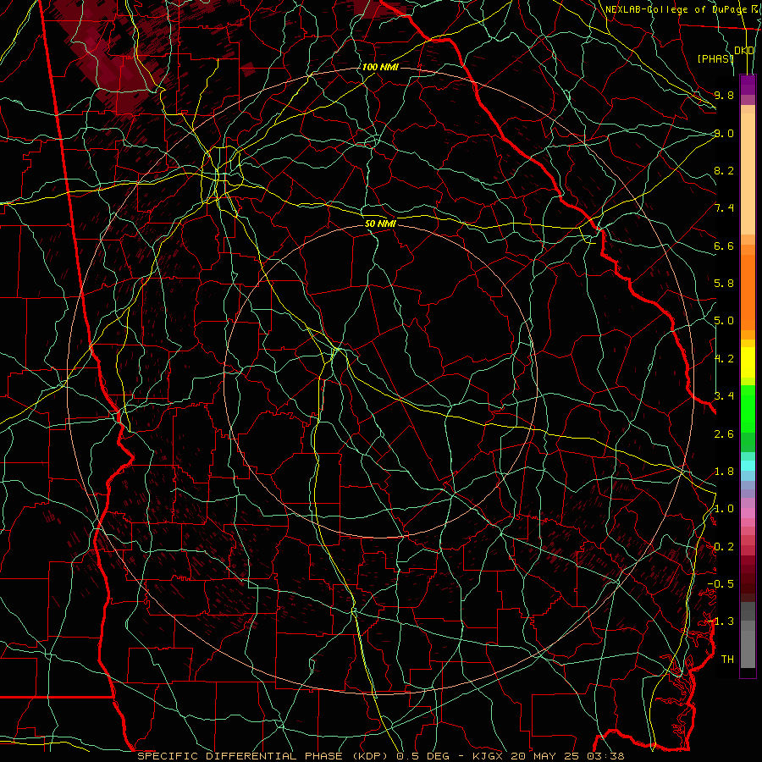This screenshot has width=762, height=762.
Task: Pick the gray segment beside TH label
Action: [x=748, y=649]
